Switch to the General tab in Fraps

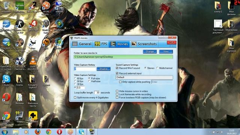pyautogui.click(x=82, y=44)
